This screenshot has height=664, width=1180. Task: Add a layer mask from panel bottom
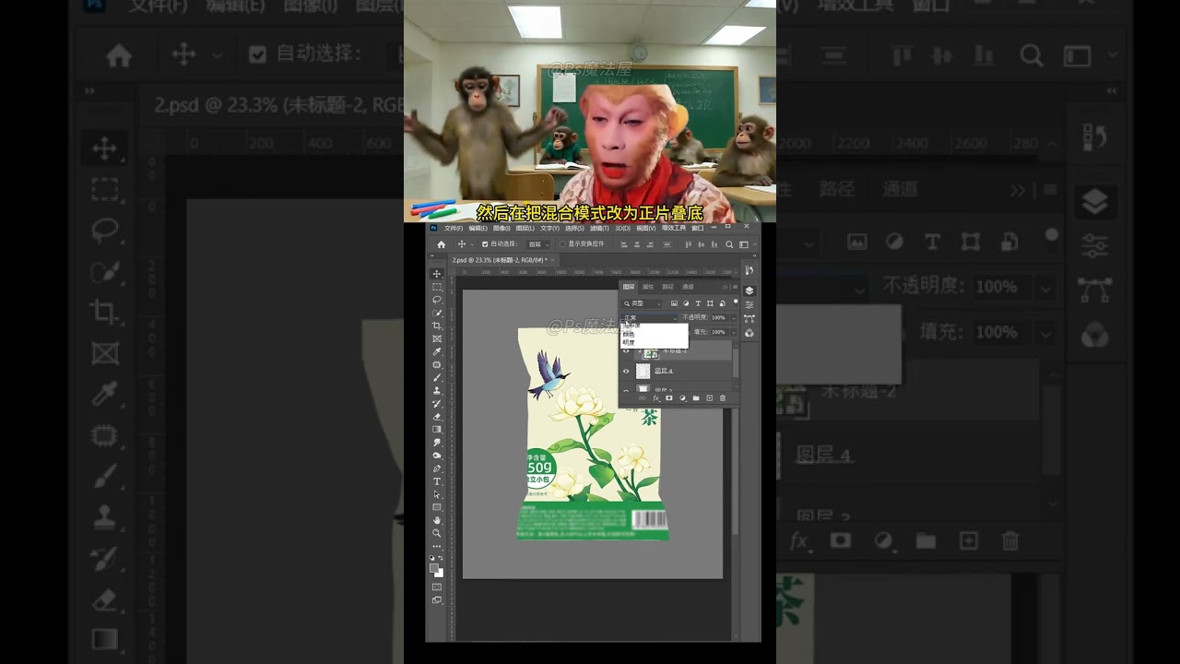(x=668, y=398)
